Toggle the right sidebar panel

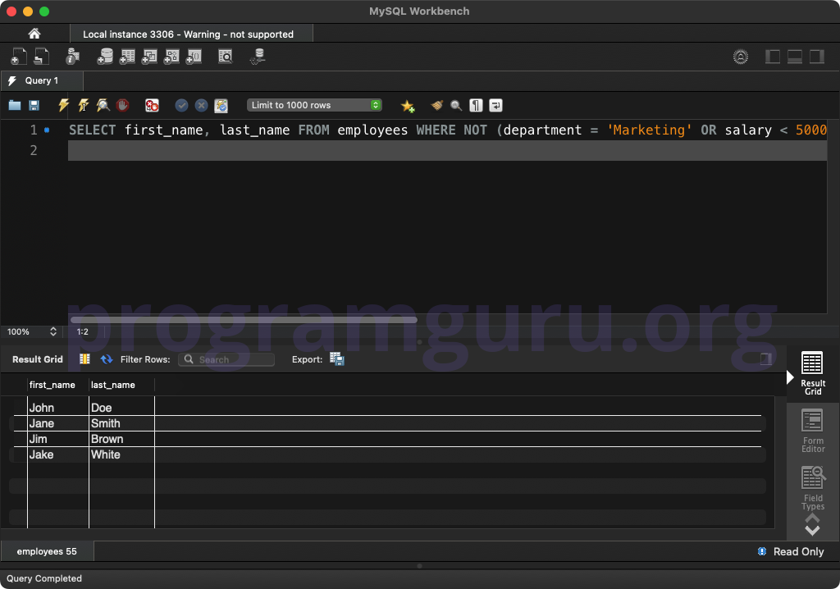click(816, 57)
